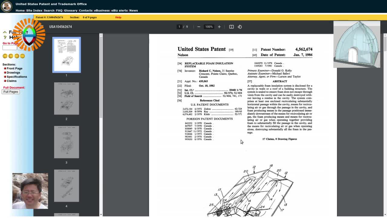The image size is (387, 218).
Task: Jump to Claims section
Action: (11, 81)
